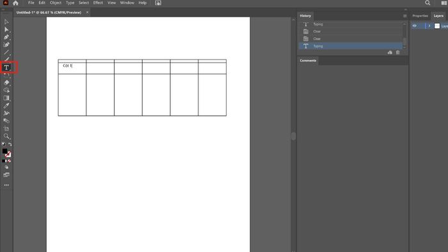
Task: Switch to the Layers panel tab
Action: click(438, 16)
